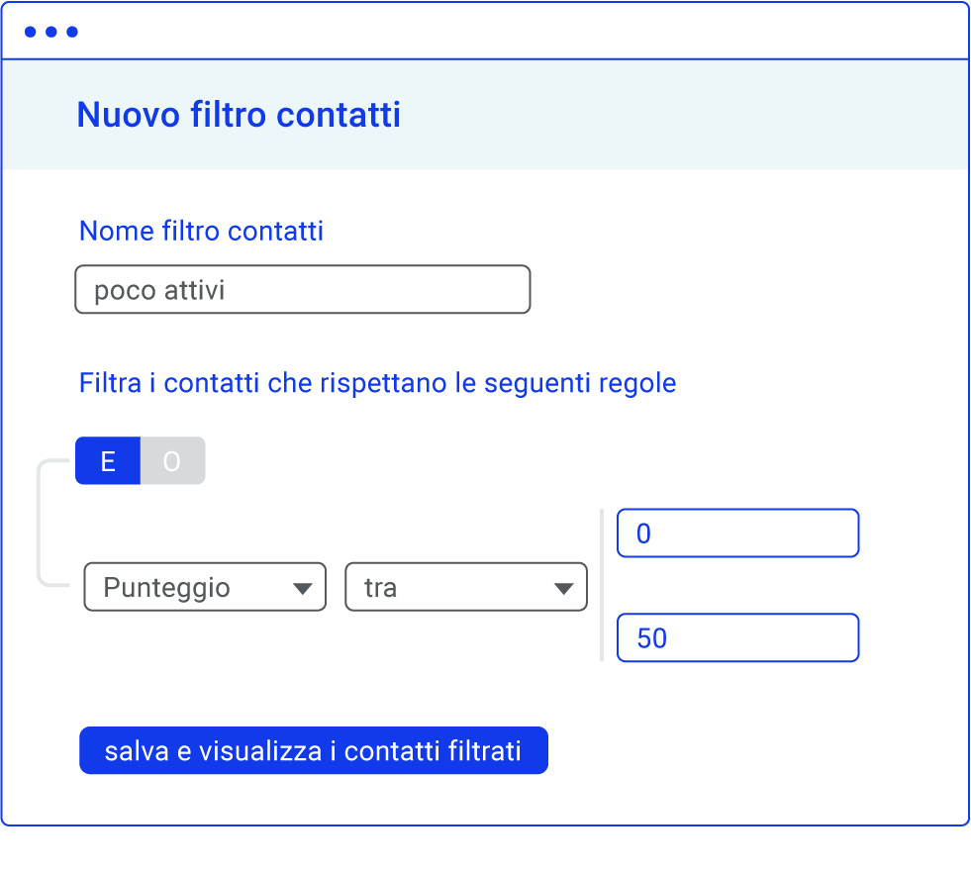Click 'salva e visualizza i contatti filtrati'
Screen dimensions: 971x872
(x=314, y=750)
